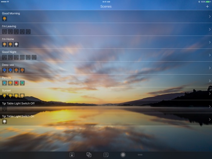Select the "Good Night" scene title
The height and width of the screenshot is (159, 212).
tap(9, 52)
